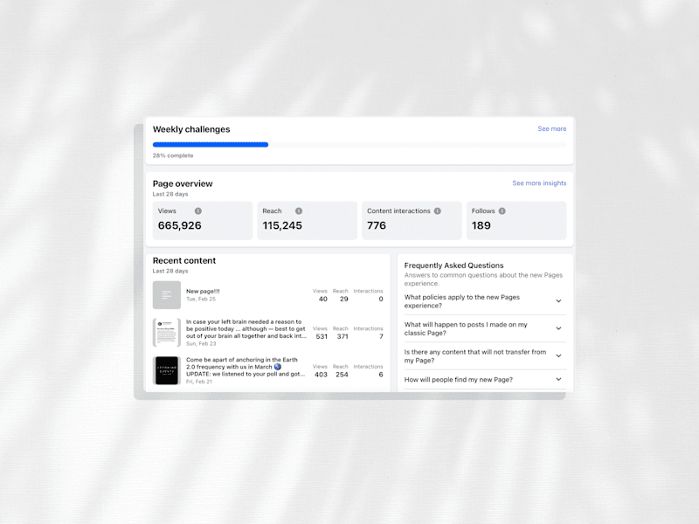Select the Content interactions card showing 776
Image resolution: width=699 pixels, height=524 pixels.
412,220
